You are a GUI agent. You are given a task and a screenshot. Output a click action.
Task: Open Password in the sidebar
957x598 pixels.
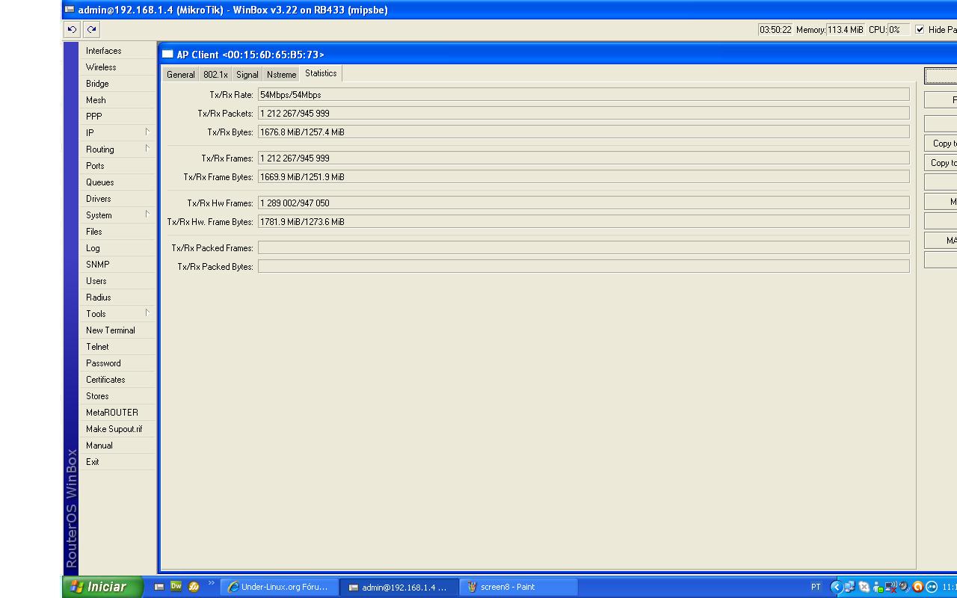pos(103,363)
